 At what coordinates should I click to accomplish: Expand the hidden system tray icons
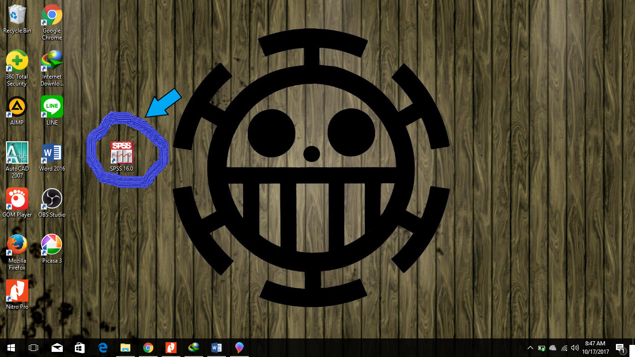coord(530,348)
